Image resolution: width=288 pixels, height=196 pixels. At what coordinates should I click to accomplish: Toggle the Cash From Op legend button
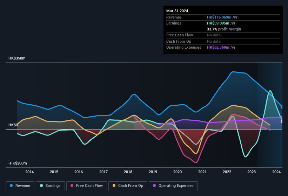(128, 186)
